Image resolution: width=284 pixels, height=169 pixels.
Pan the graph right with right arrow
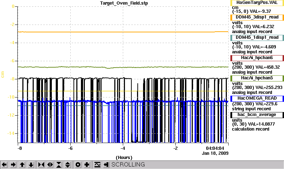(13, 165)
